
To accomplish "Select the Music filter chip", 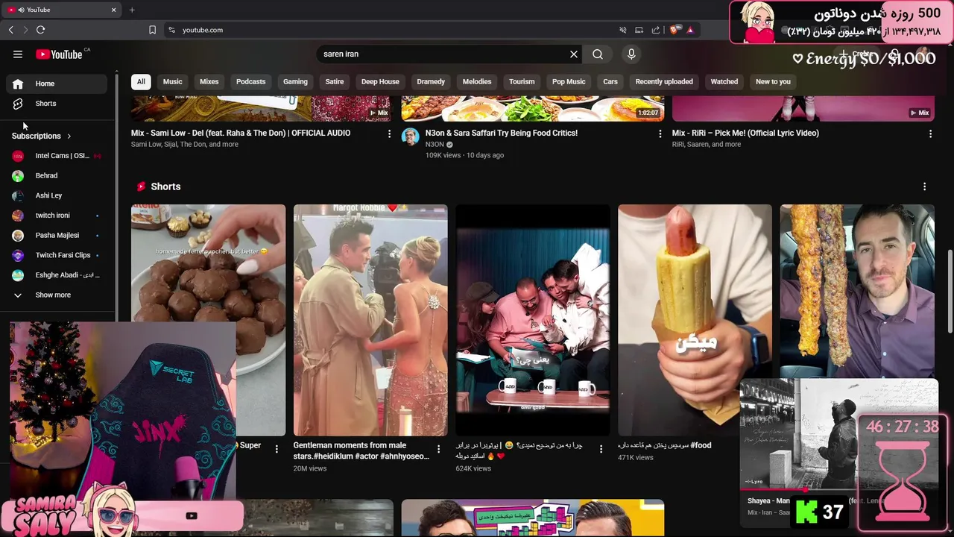I will (x=172, y=82).
